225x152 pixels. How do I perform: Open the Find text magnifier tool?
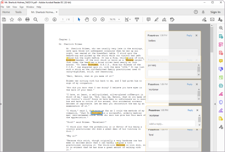36,19
